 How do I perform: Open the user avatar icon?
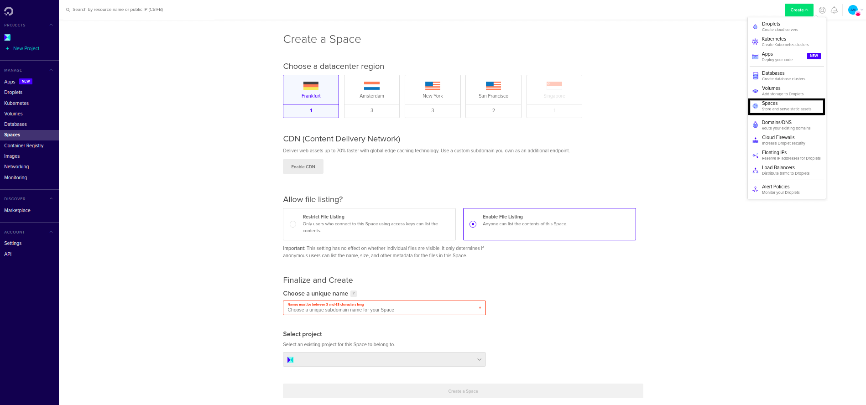tap(853, 10)
